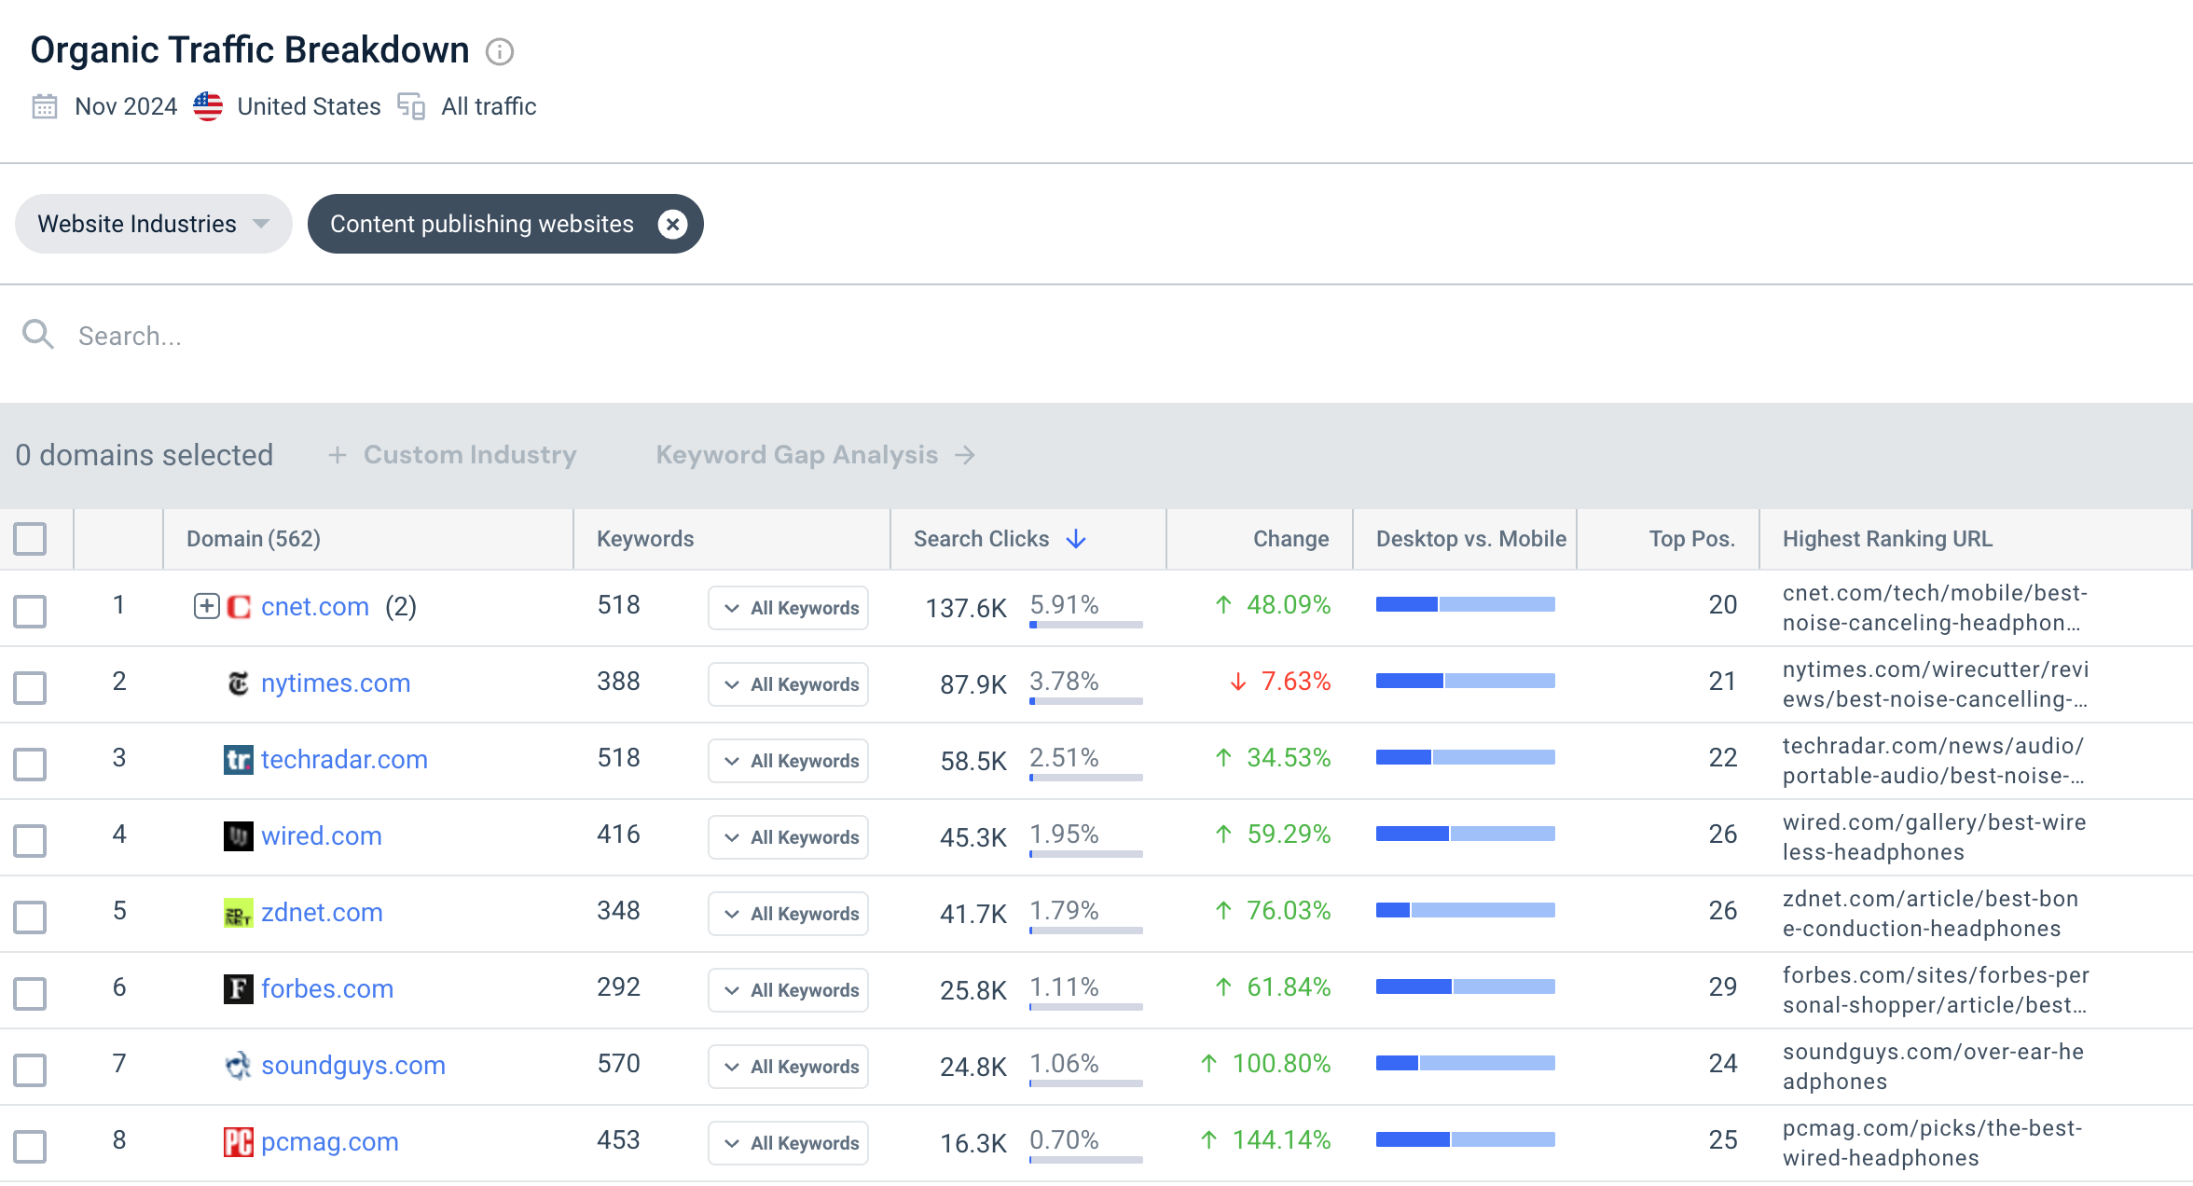
Task: Sort by the Keywords column header
Action: 645,539
